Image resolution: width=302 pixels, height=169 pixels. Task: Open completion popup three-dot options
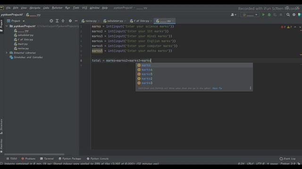click(251, 88)
